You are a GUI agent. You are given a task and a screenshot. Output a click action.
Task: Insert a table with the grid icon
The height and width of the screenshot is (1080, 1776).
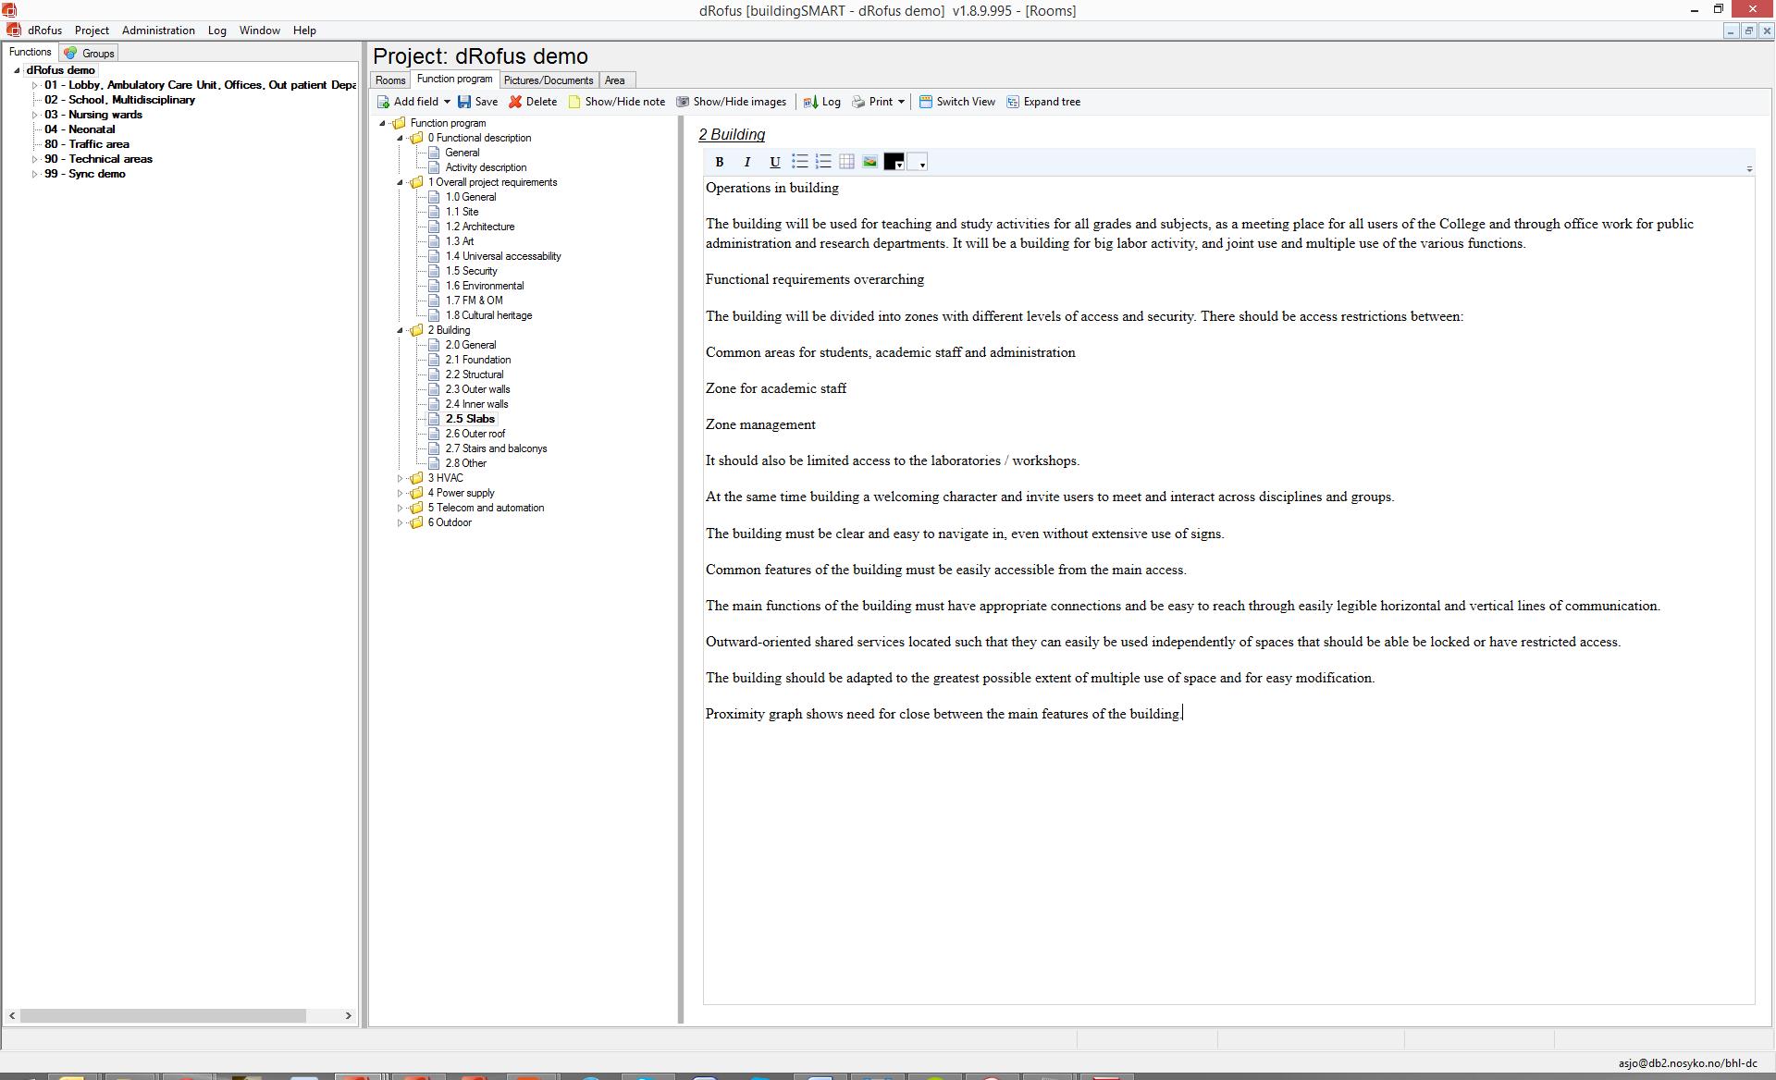click(846, 162)
